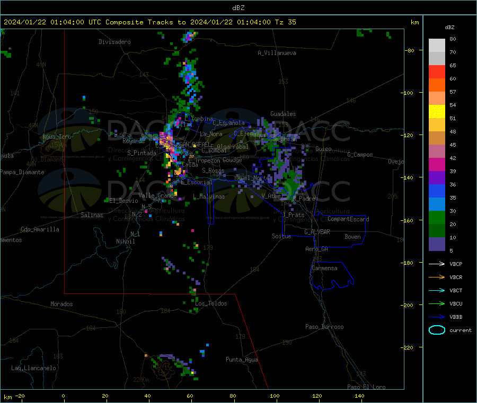Click the blue 35 dBZ color swatch

[x=437, y=191]
